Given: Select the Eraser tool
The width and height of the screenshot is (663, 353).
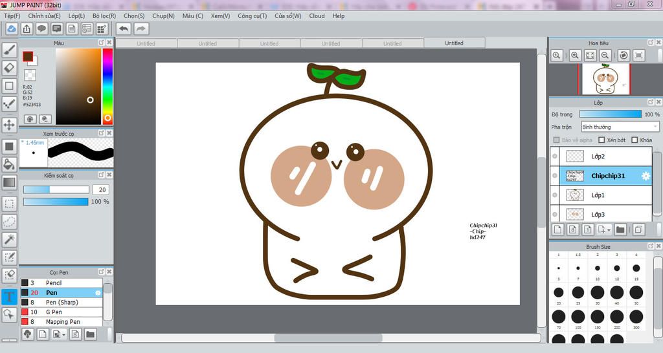Looking at the screenshot, I should click(9, 68).
